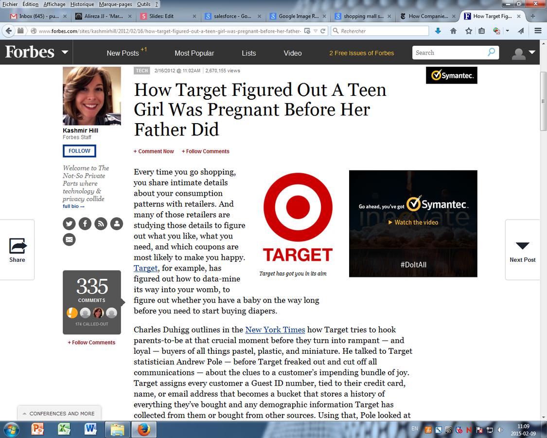Click the RSS feed icon under author bio
Viewport: 547px width, 438px height.
coord(101,223)
